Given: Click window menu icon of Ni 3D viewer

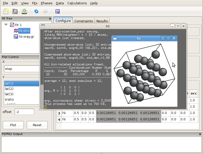Looking at the screenshot, I should [x=115, y=38].
